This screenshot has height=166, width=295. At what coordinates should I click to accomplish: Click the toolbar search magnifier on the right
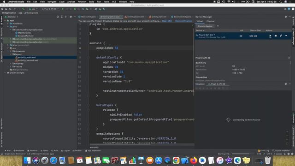click(285, 9)
